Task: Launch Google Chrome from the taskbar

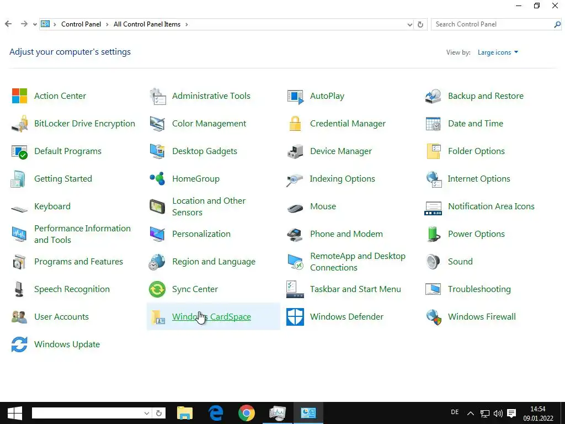Action: (247, 413)
